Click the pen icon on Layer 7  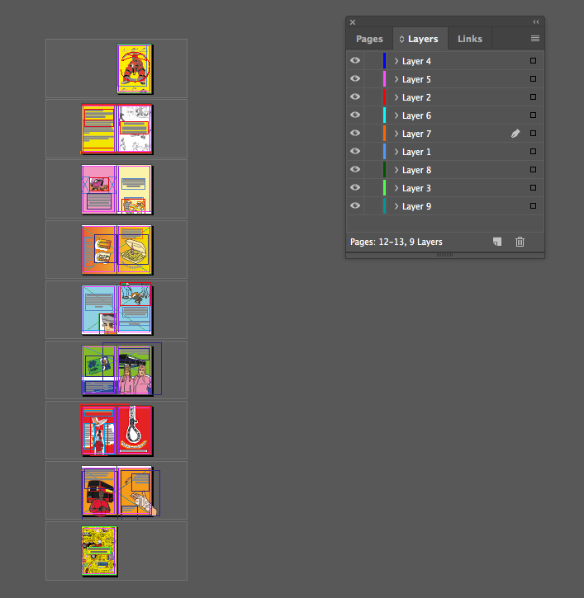(515, 134)
